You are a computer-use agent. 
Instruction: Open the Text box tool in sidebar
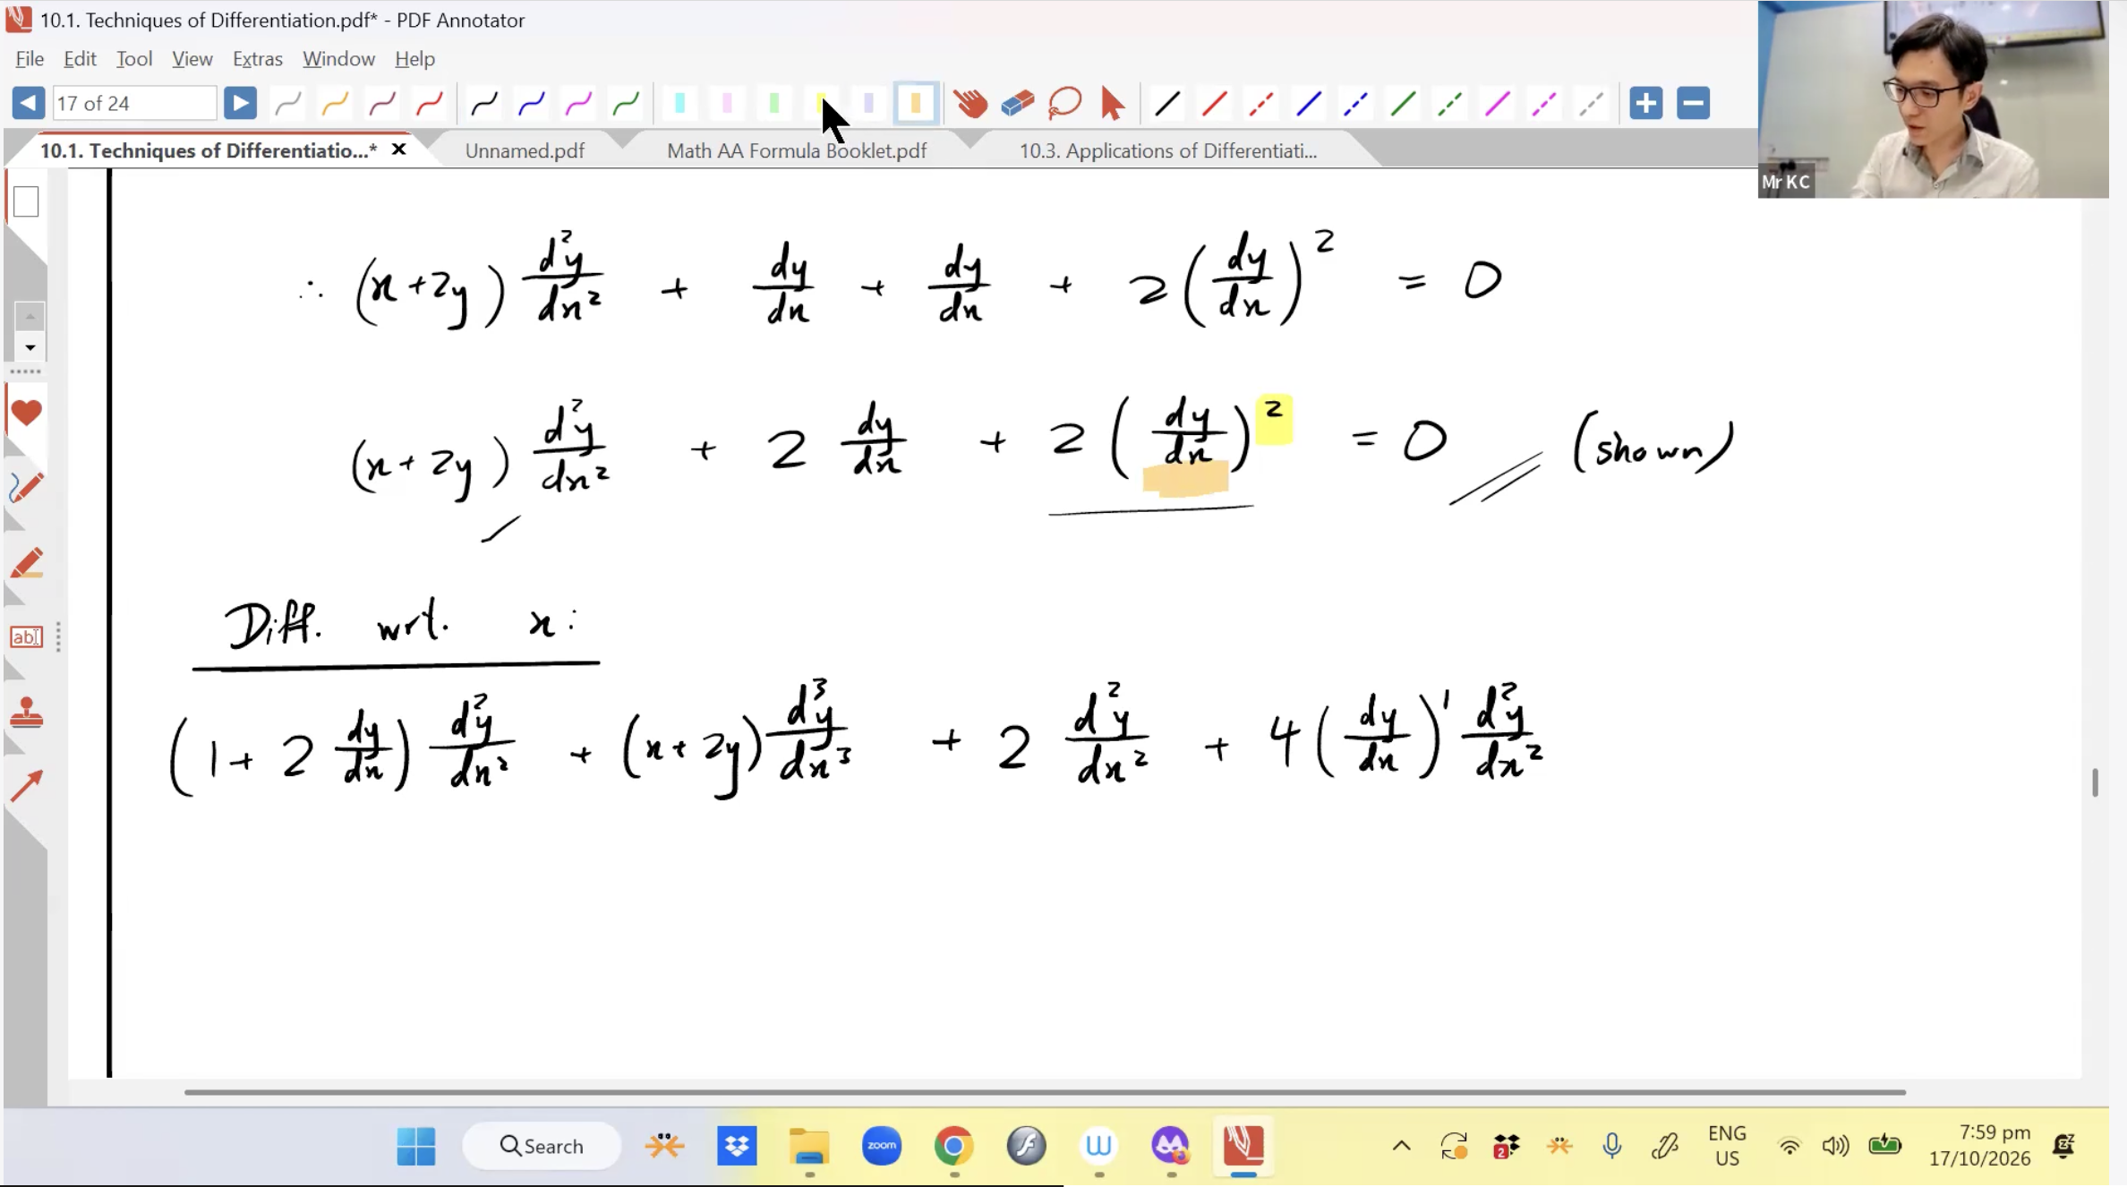[x=26, y=637]
